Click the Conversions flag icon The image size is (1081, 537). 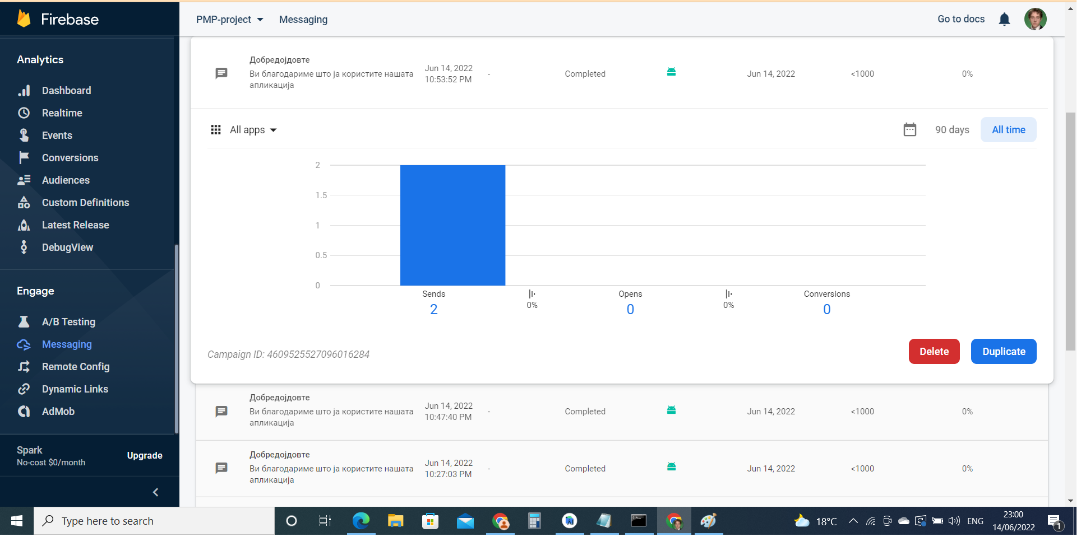click(x=24, y=158)
